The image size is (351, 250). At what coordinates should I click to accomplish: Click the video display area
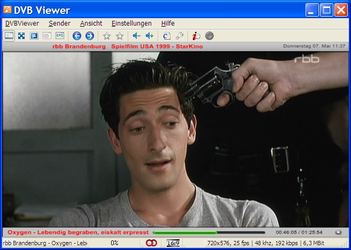[175, 139]
